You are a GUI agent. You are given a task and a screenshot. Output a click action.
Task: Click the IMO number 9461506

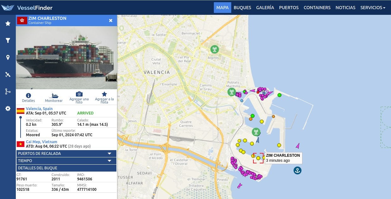click(x=84, y=179)
